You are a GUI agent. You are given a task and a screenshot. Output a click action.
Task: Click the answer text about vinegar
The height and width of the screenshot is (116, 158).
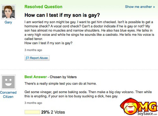pyautogui.click(x=88, y=94)
